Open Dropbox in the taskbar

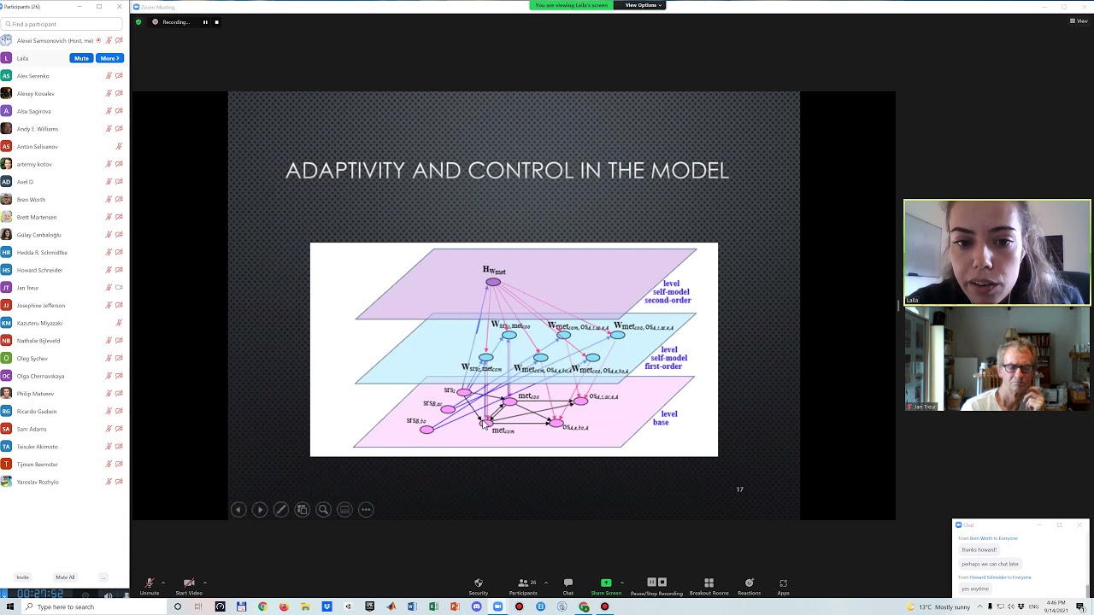tap(326, 607)
